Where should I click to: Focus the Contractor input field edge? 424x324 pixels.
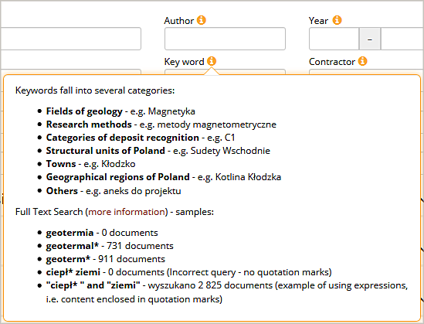(x=366, y=72)
